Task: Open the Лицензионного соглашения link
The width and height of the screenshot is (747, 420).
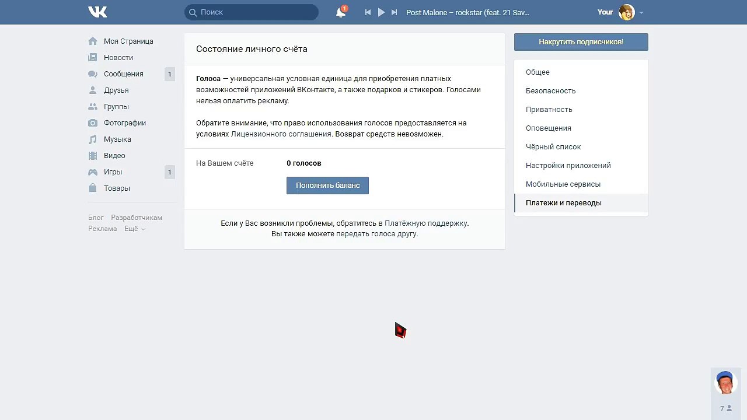Action: click(281, 134)
